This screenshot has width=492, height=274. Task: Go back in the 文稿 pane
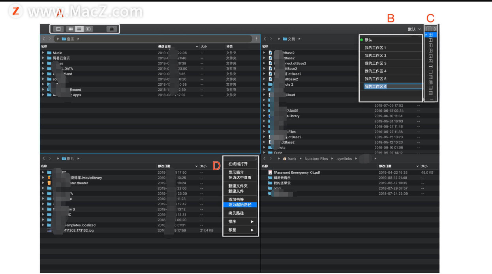point(265,39)
